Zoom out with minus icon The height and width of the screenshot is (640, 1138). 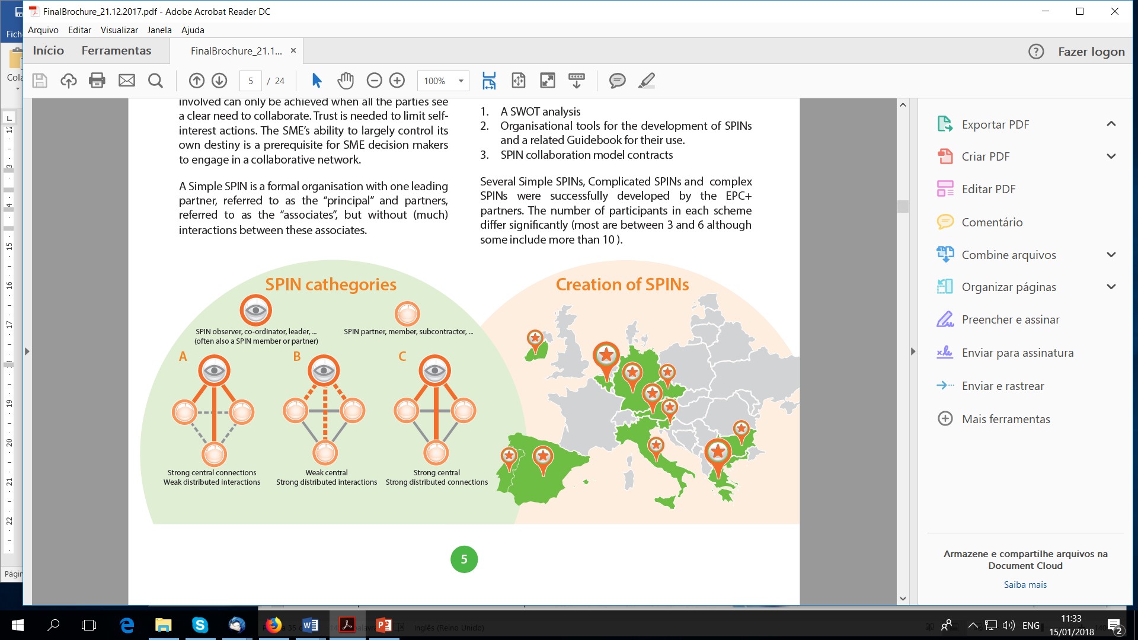(374, 81)
